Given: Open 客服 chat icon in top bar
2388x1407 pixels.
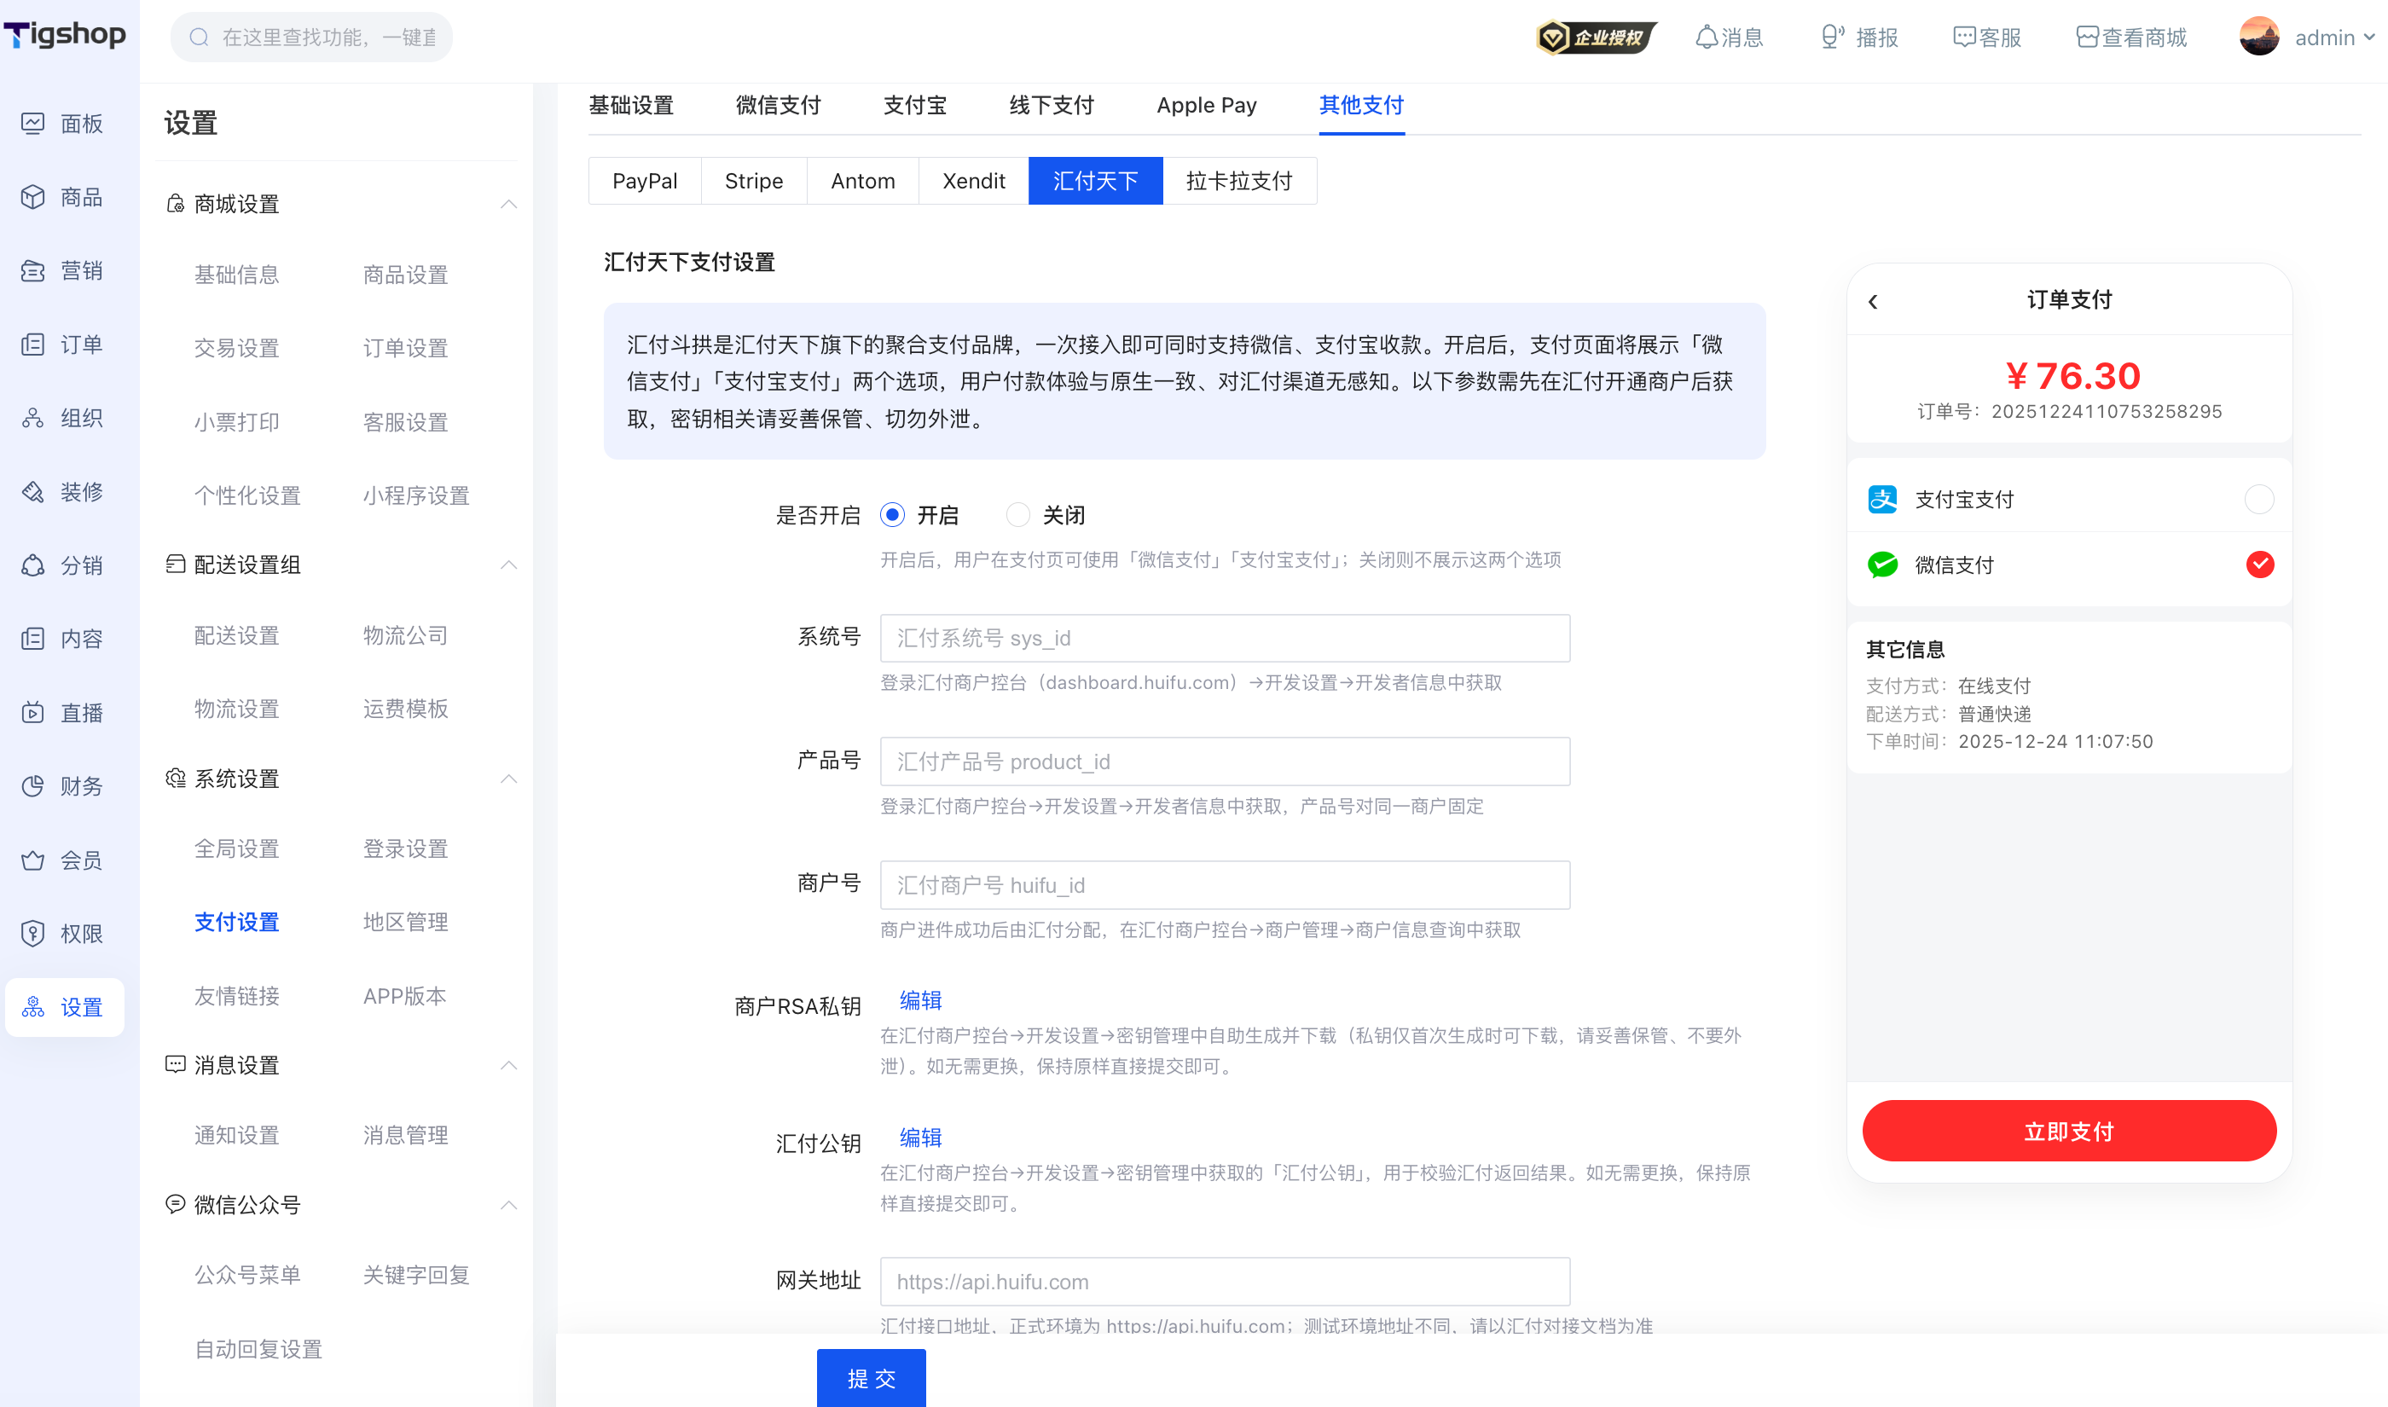Looking at the screenshot, I should 1963,37.
